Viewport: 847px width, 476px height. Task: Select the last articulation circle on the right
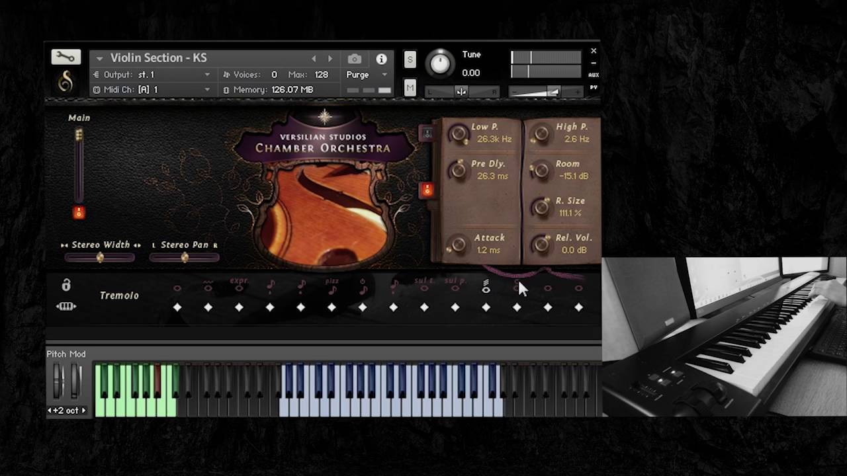tap(578, 288)
